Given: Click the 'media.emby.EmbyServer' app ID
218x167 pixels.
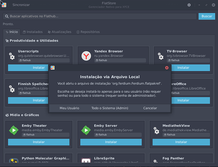Looking at the screenshot, I should [113, 130].
